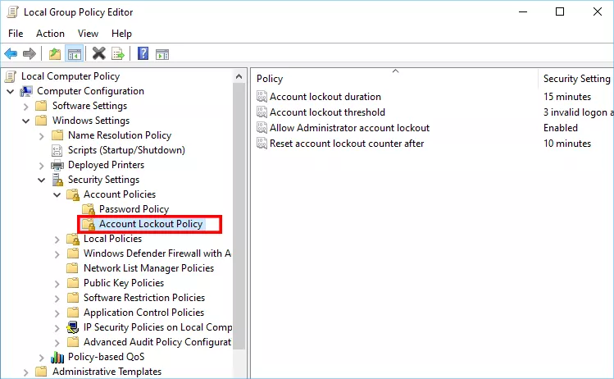Select the Account lockout duration policy
Screen dimensions: 614x379
pos(325,97)
